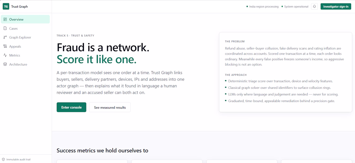This screenshot has width=355, height=163.
Task: Open the Cases menu item
Action: [x=25, y=28]
